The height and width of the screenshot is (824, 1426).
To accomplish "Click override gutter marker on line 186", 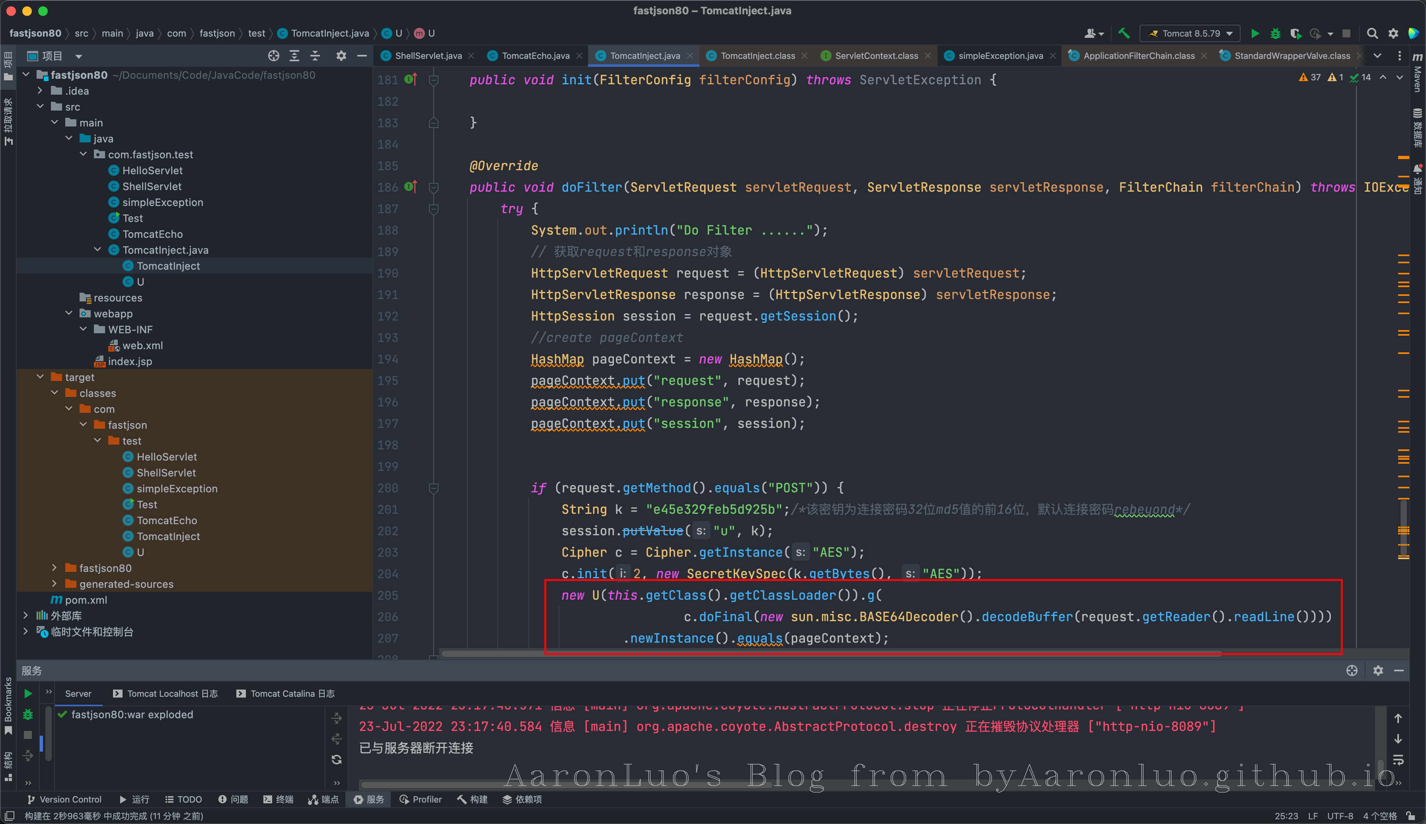I will point(411,187).
